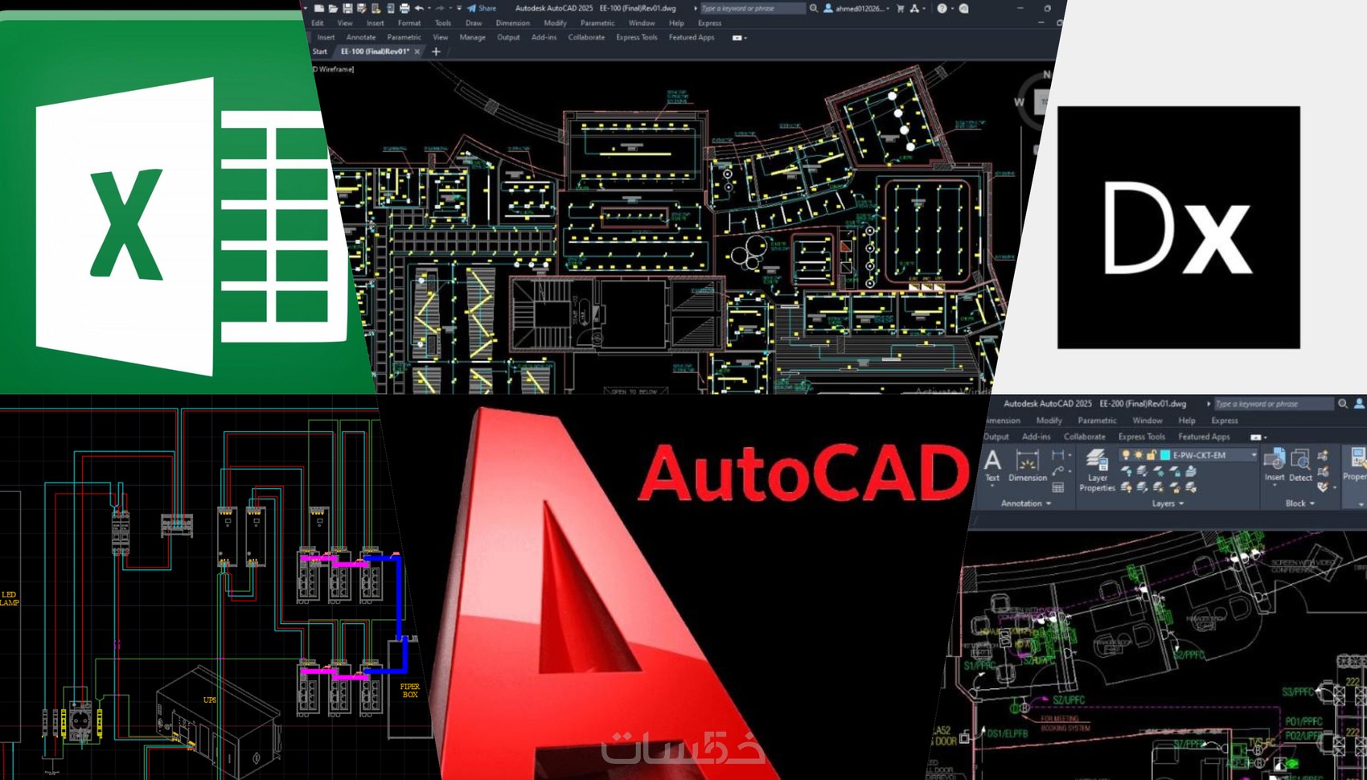
Task: Click the Layer Unisolate icon in Layers panel
Action: (x=1142, y=487)
